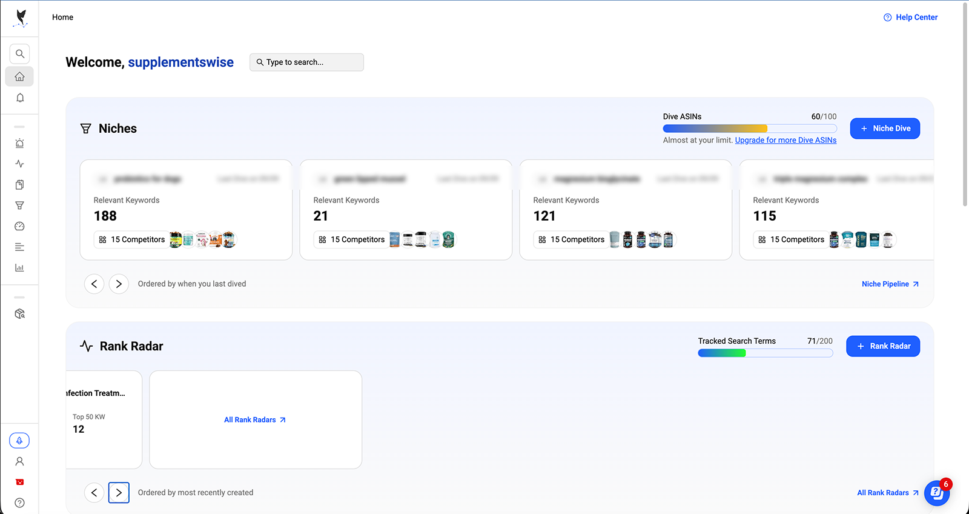Screen dimensions: 969x514
Task: Click the Dive ASINs progress bar
Action: [x=750, y=128]
